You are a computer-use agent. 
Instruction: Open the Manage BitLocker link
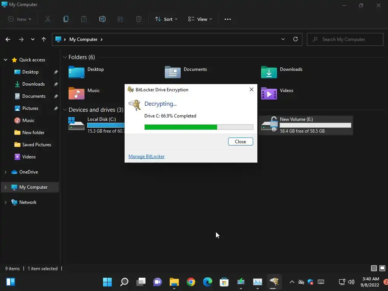coord(147,156)
